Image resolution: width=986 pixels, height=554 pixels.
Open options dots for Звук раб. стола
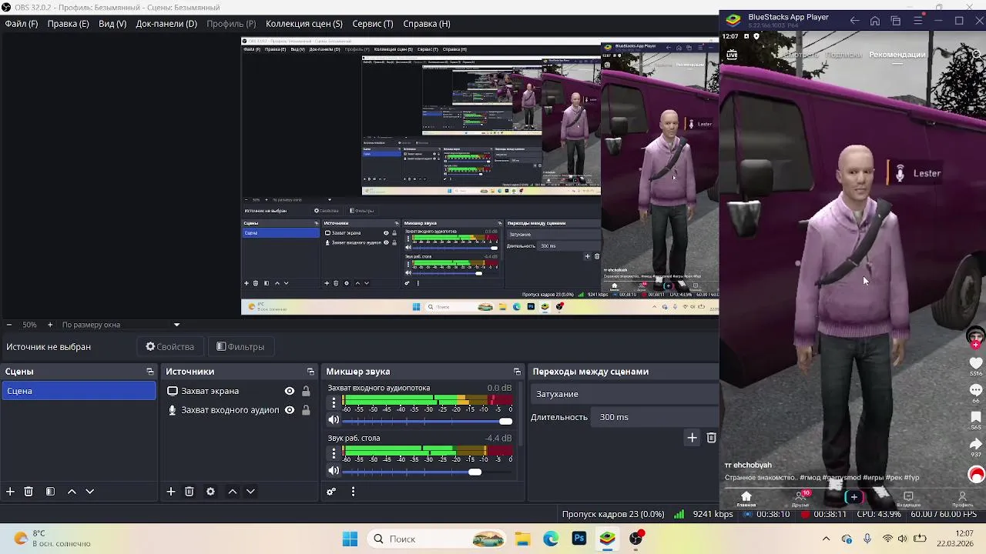334,453
